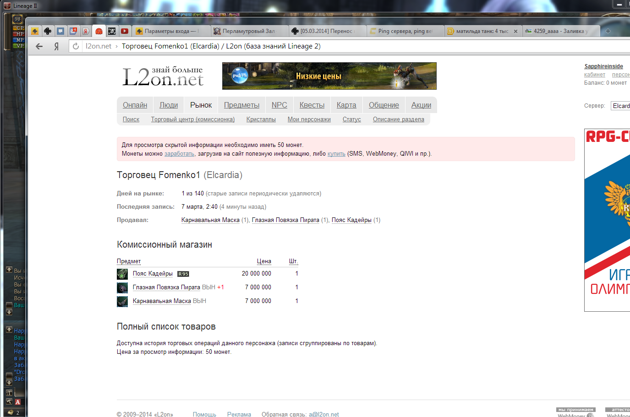
Task: Open the Сервер dropdown selector
Action: 620,106
